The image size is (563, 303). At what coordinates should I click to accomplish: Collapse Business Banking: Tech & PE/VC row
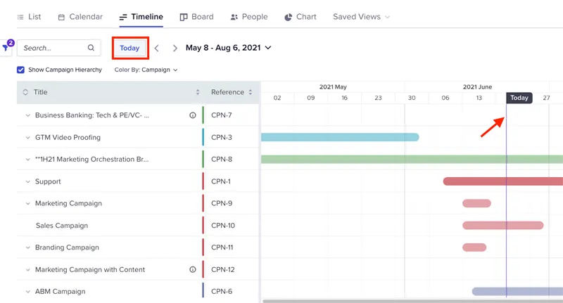(27, 115)
